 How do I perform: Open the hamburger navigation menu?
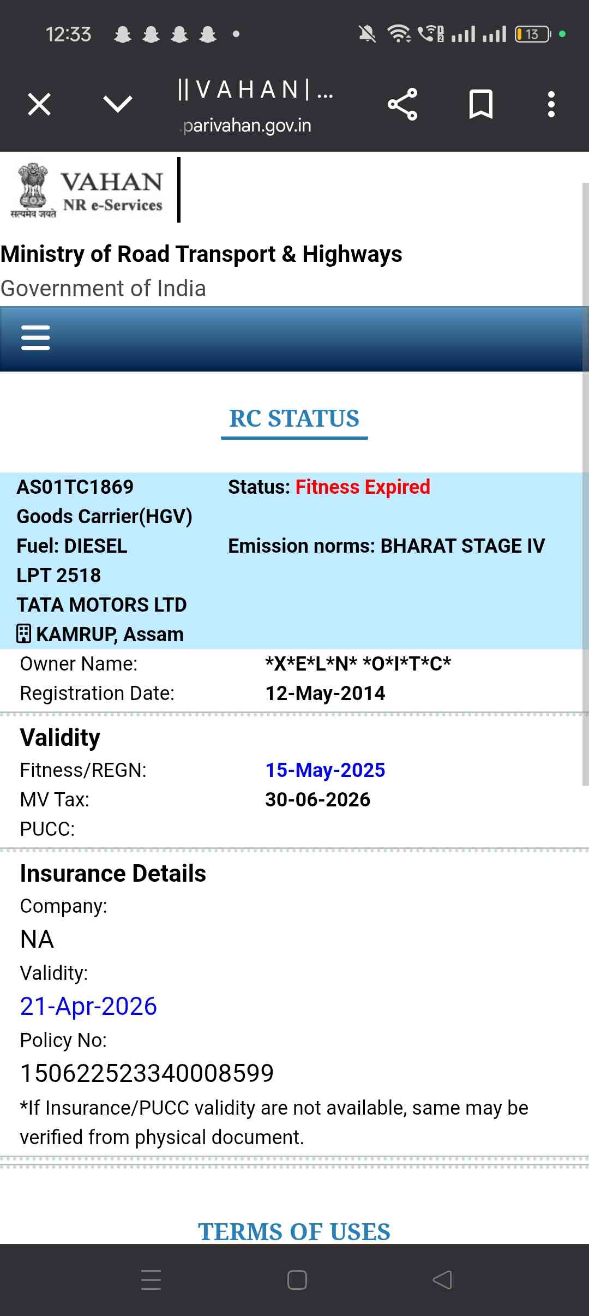click(35, 338)
